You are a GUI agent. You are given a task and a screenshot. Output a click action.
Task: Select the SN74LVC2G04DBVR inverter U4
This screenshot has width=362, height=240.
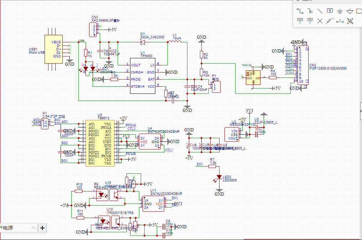tap(150, 142)
